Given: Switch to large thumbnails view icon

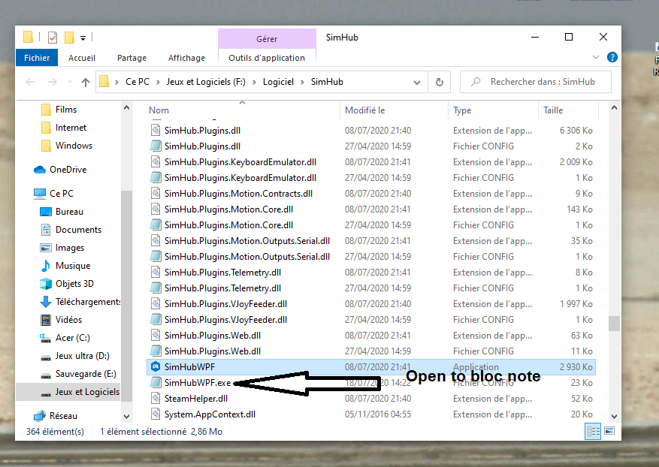Looking at the screenshot, I should pos(609,431).
